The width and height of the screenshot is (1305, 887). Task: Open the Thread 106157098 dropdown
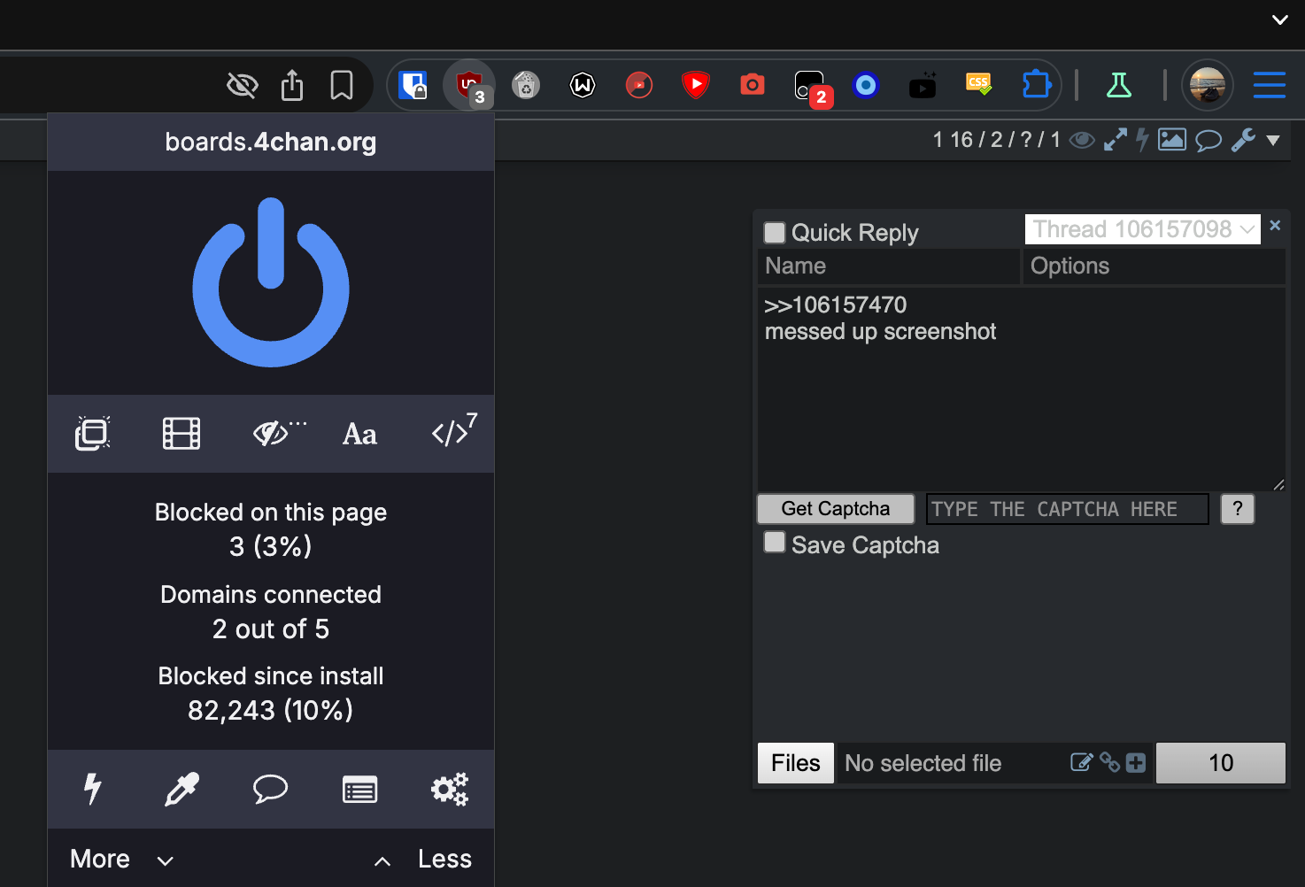tap(1143, 229)
